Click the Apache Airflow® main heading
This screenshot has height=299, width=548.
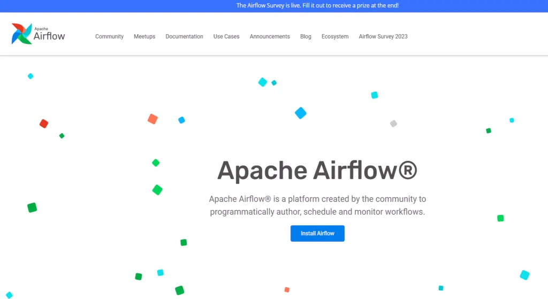(317, 171)
